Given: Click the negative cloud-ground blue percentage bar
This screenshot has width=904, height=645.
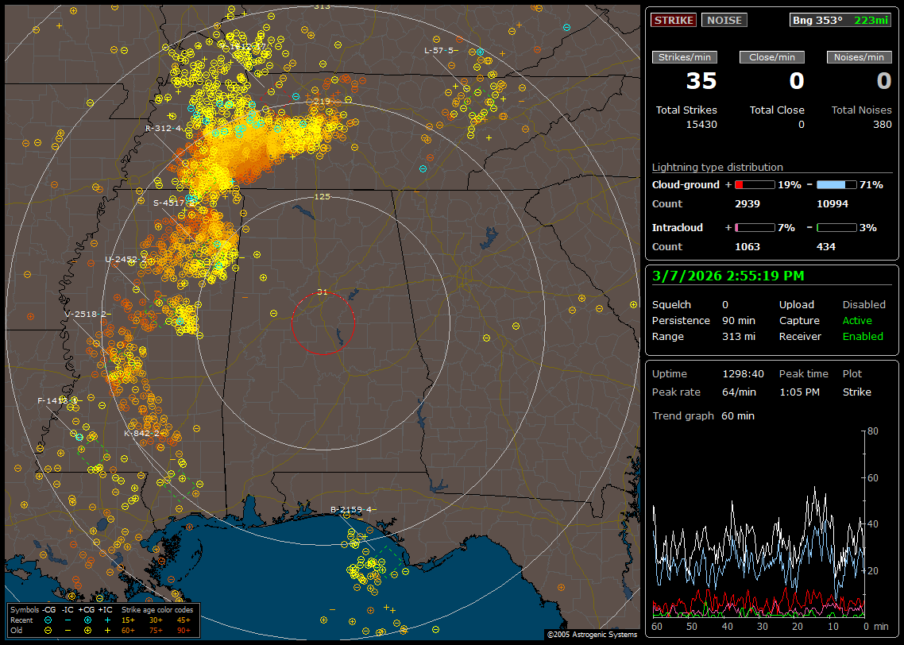Looking at the screenshot, I should point(836,184).
